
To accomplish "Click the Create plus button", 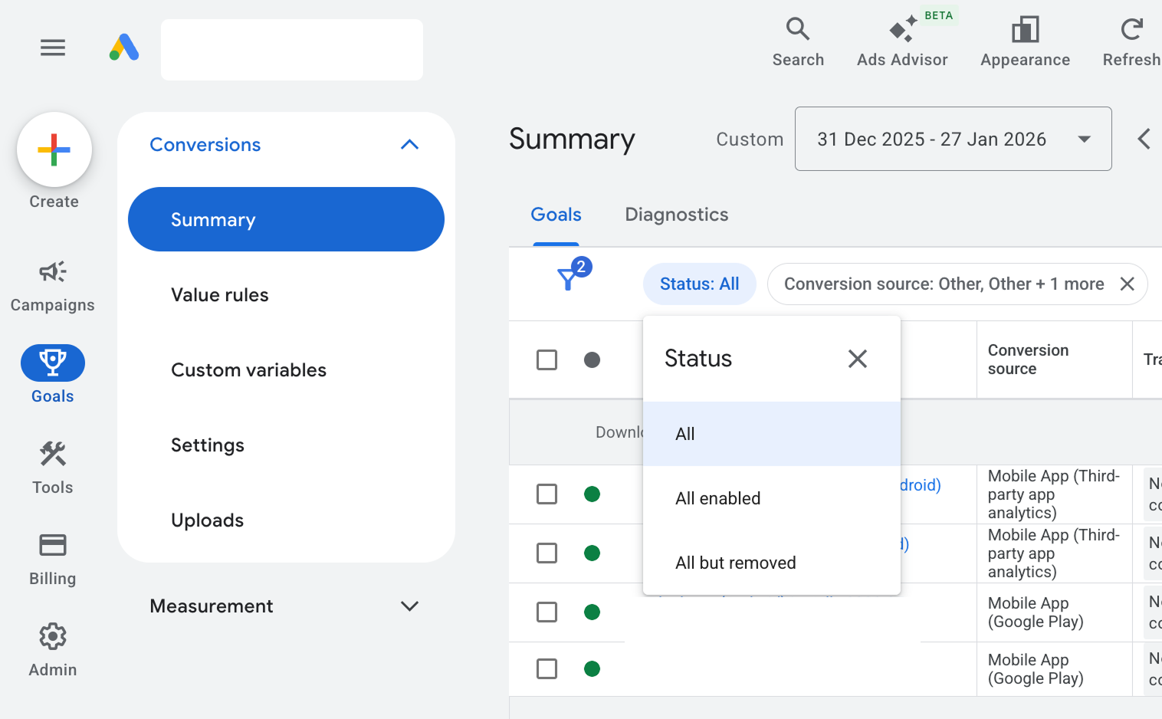I will (54, 149).
